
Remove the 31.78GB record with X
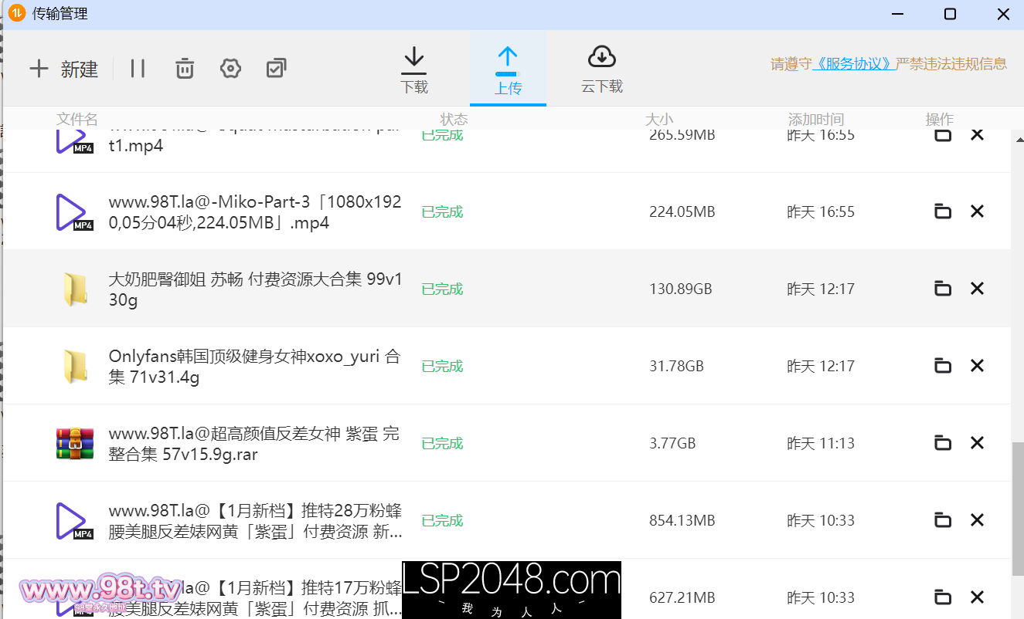tap(977, 366)
